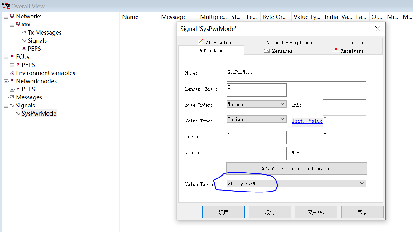Click the pencil icon on the Attributes tab
Viewport: 413px width, 232px height.
click(x=201, y=42)
